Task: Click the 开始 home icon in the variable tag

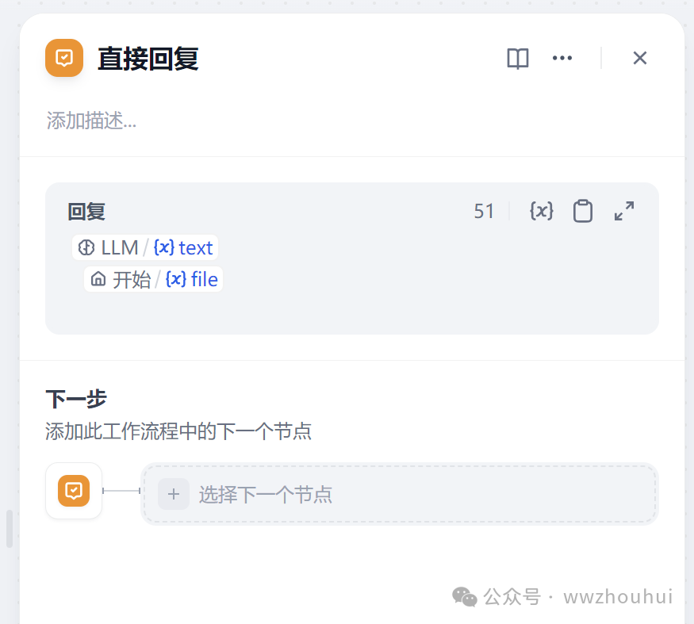Action: [98, 279]
